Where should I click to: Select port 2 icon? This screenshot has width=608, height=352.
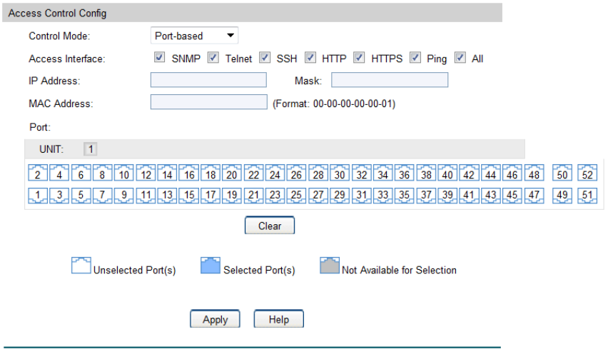(37, 174)
